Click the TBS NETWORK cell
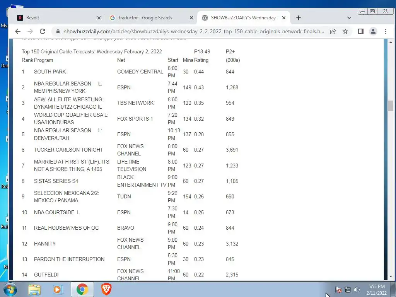The height and width of the screenshot is (297, 396). point(135,103)
